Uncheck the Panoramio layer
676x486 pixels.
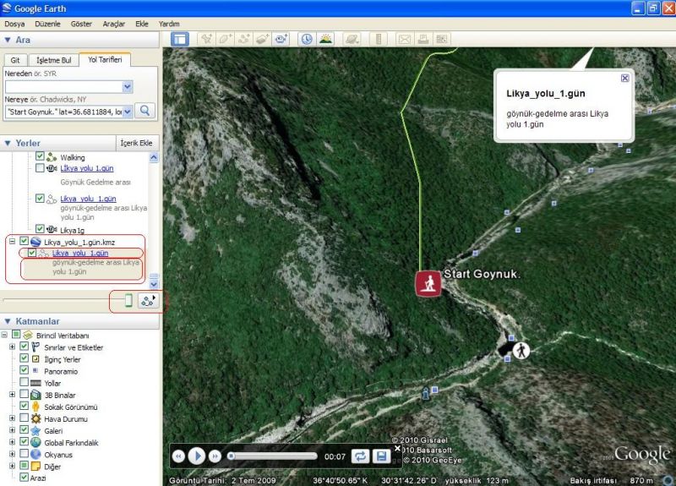click(24, 371)
